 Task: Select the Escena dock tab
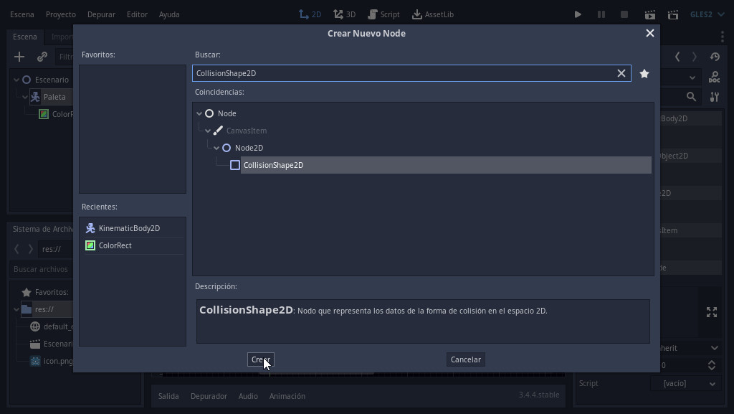click(25, 37)
